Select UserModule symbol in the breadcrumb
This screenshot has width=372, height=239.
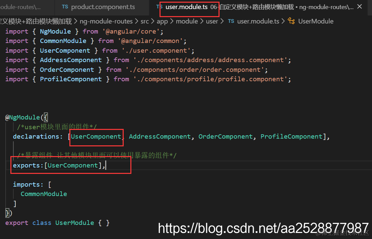click(316, 21)
